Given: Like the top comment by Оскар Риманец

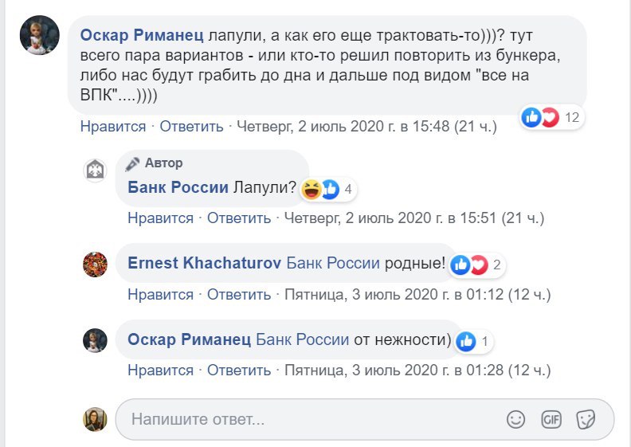Looking at the screenshot, I should 112,127.
